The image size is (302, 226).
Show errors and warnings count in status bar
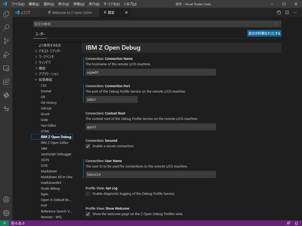pyautogui.click(x=18, y=223)
